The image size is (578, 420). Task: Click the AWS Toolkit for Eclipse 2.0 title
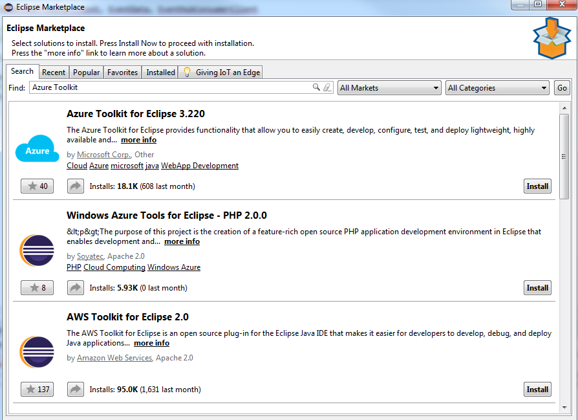click(x=127, y=317)
